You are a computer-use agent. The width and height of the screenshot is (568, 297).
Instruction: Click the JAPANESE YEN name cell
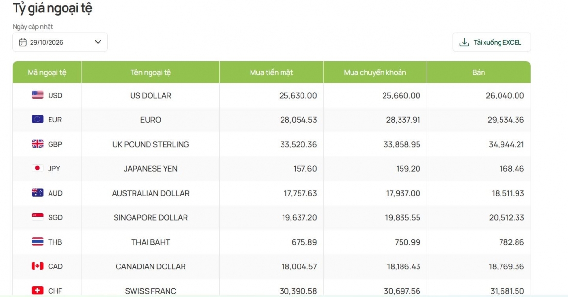(x=150, y=169)
